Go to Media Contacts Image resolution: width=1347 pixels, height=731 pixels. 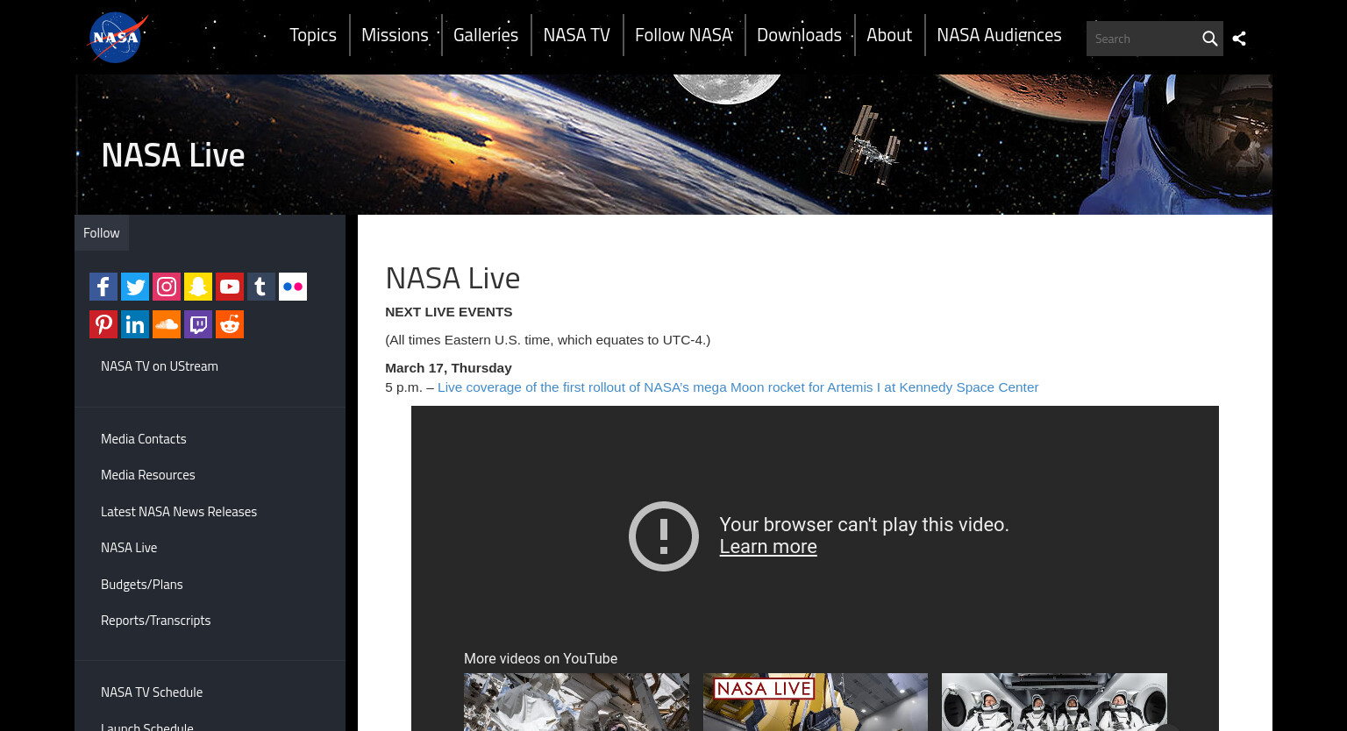click(144, 439)
